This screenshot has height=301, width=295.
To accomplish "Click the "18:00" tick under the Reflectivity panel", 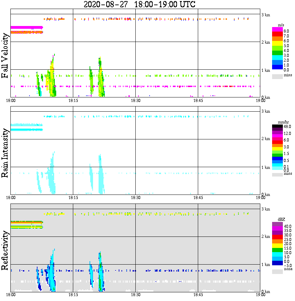I will pyautogui.click(x=11, y=295).
